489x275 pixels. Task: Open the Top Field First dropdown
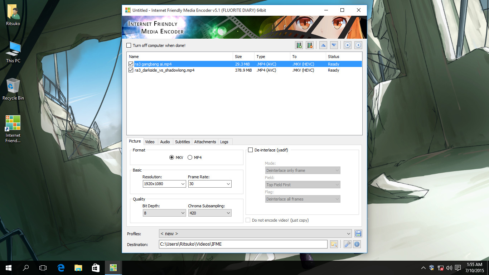click(x=303, y=185)
